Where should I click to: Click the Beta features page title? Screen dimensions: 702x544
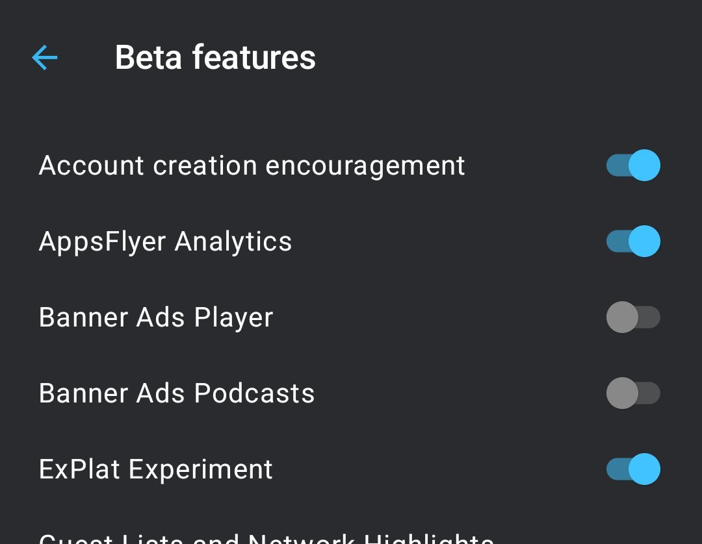tap(215, 57)
